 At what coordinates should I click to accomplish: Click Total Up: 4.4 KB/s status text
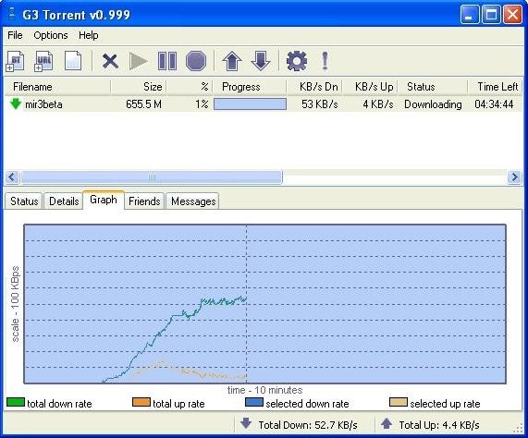coord(439,425)
